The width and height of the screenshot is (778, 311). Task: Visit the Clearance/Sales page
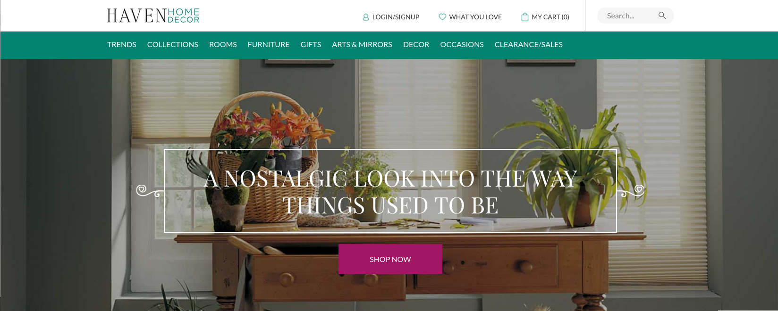point(529,44)
